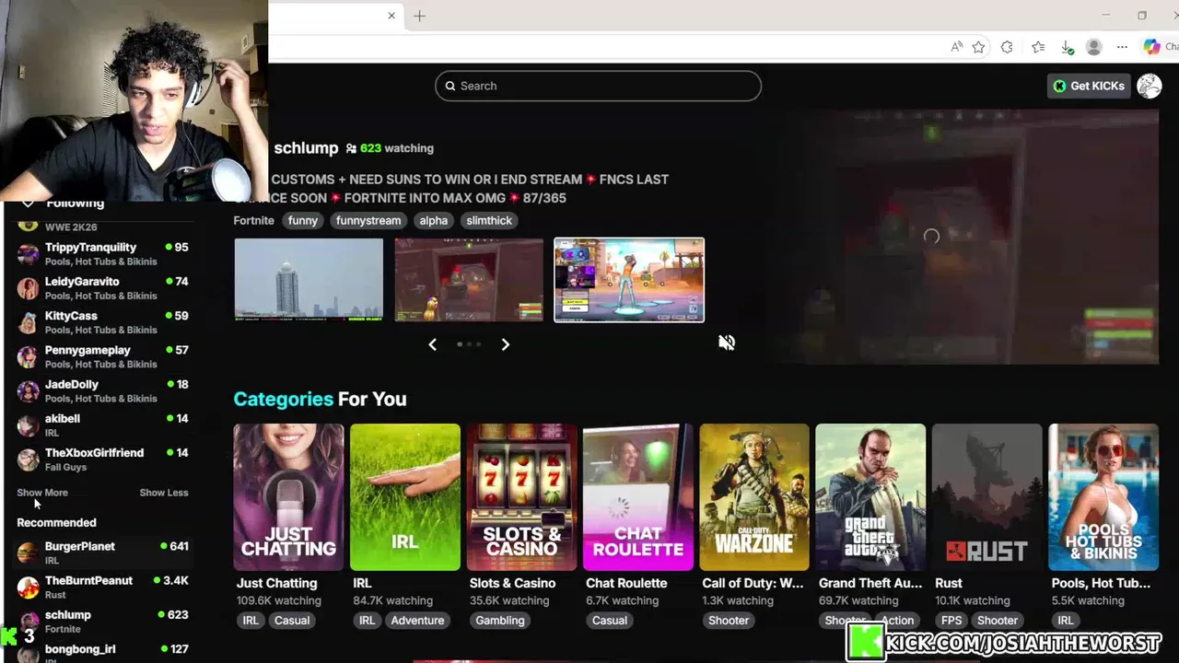Click KittyCass channel avatar

[x=29, y=321]
